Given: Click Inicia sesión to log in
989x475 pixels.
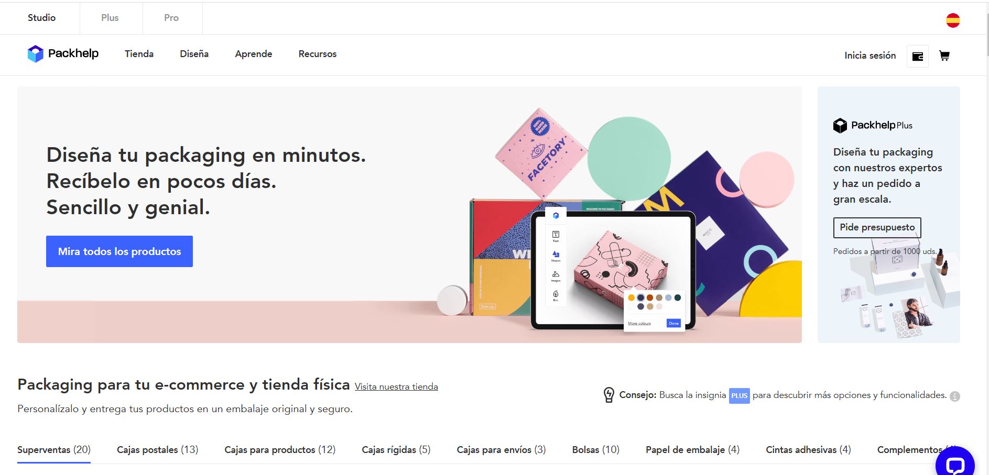Looking at the screenshot, I should (870, 56).
